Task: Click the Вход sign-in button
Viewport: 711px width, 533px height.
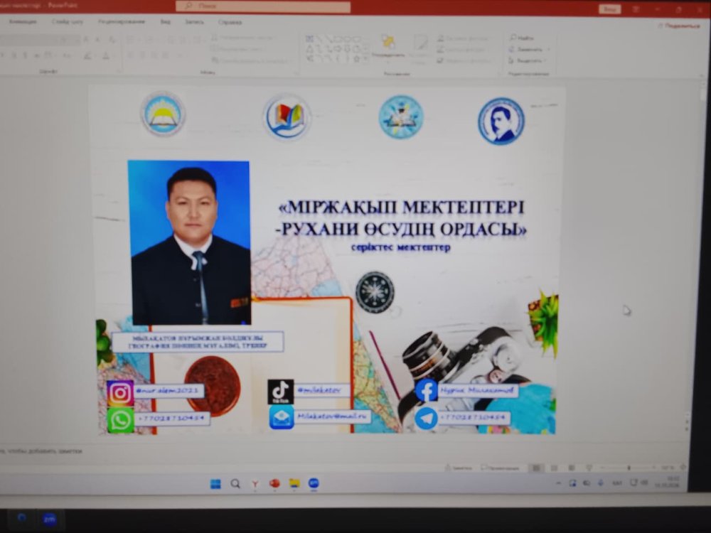Action: 610,9
